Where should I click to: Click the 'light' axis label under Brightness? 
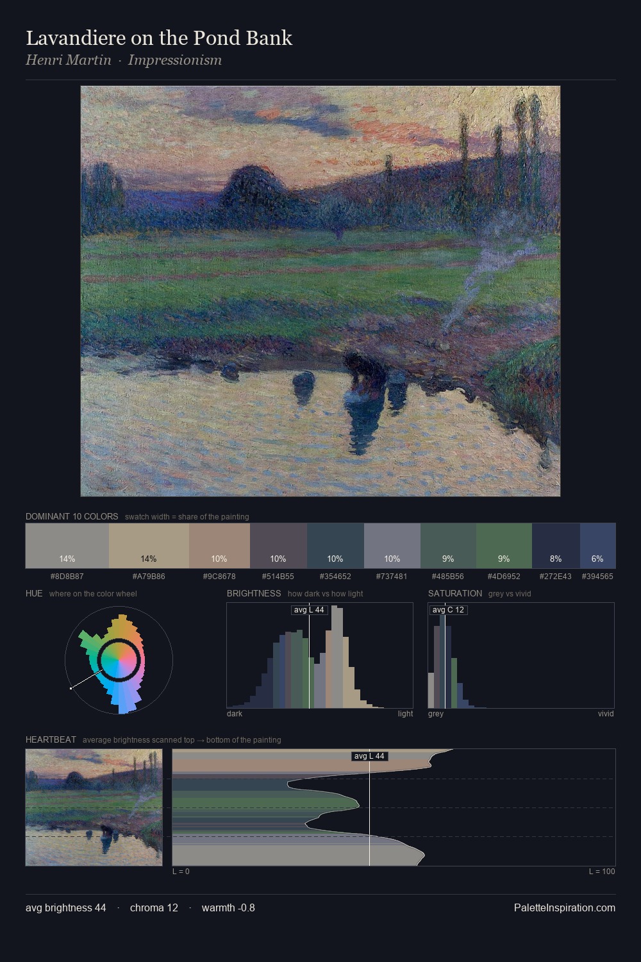pos(406,714)
